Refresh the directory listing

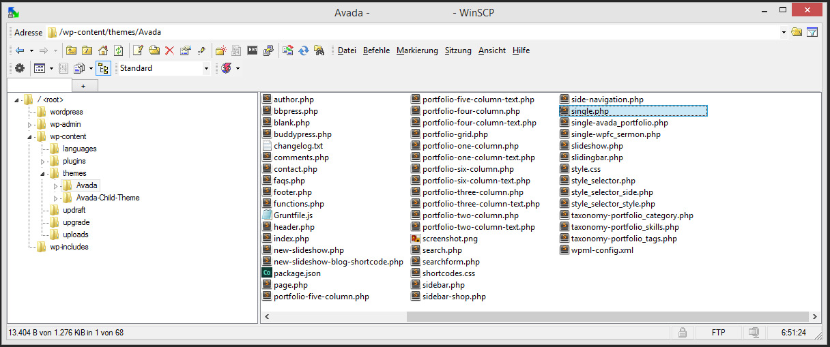(119, 50)
